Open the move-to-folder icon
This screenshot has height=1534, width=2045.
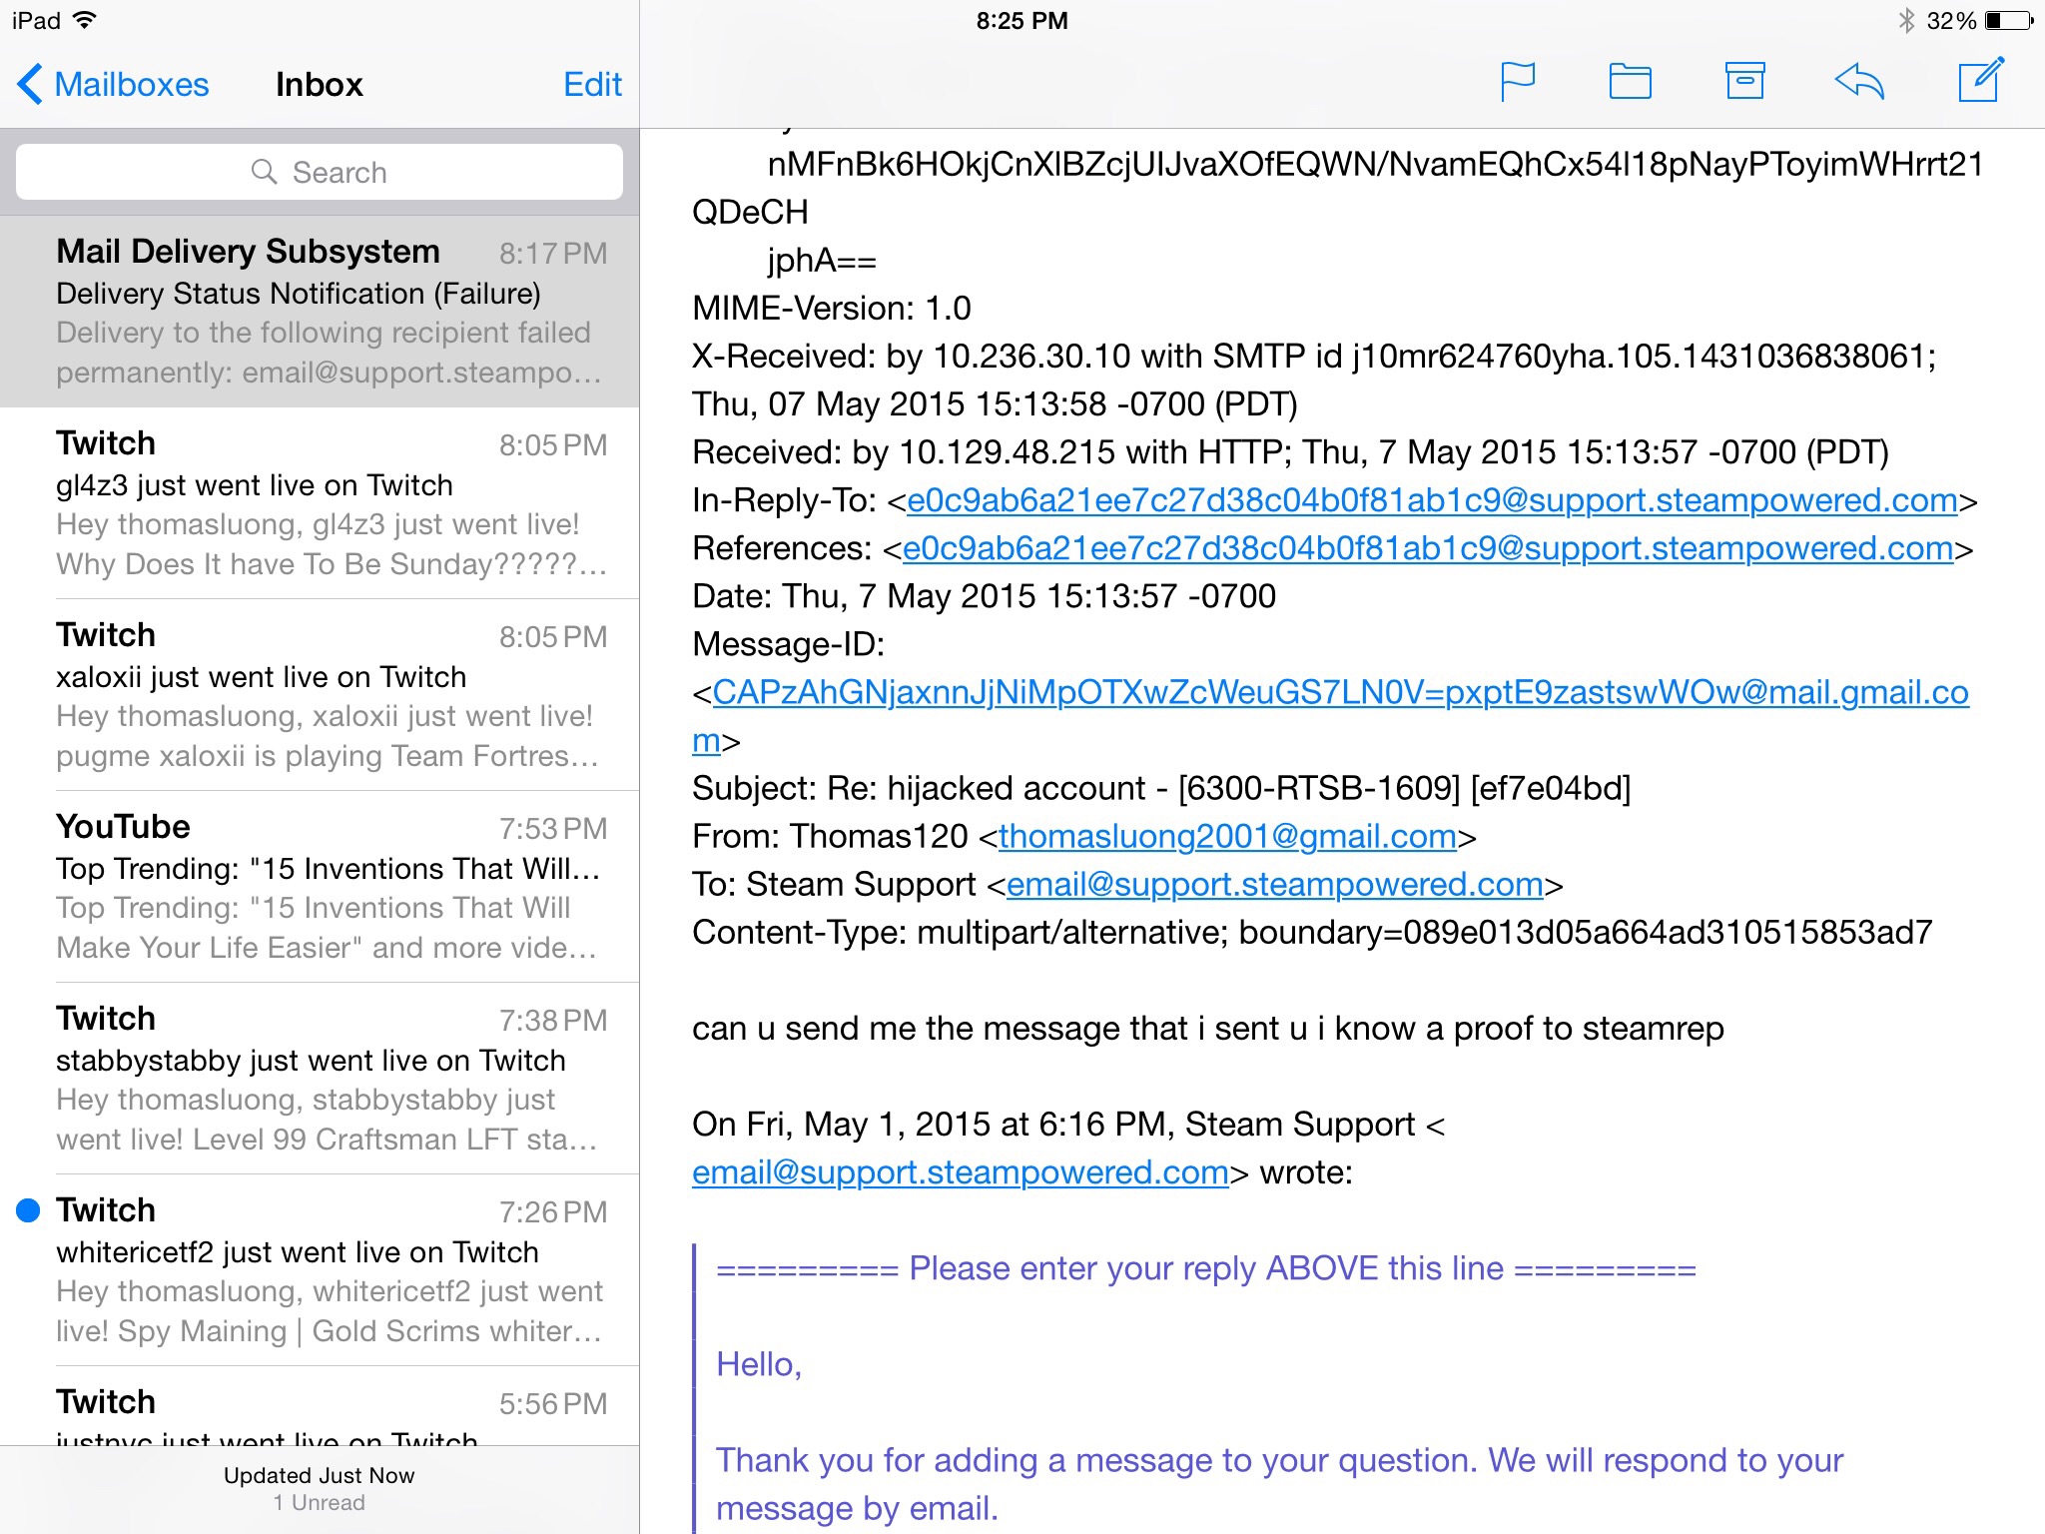pyautogui.click(x=1630, y=82)
